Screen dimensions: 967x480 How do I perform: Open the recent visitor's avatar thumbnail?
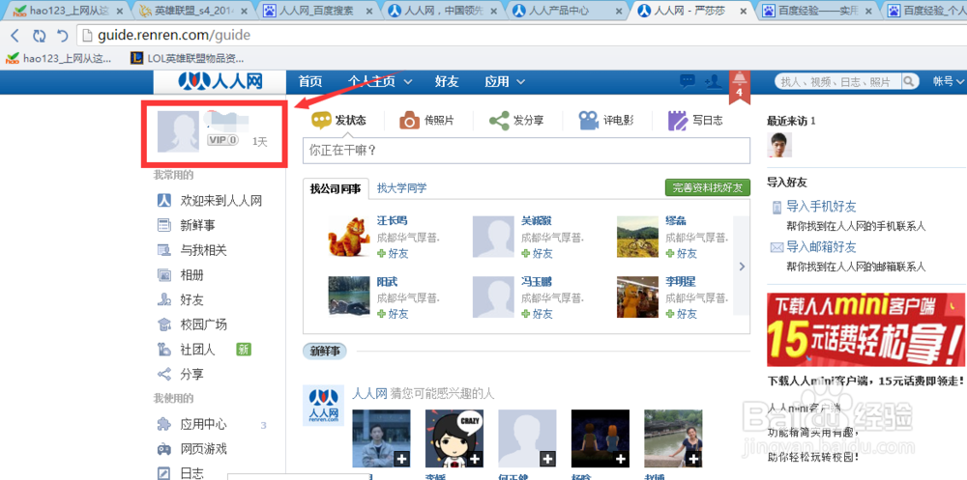[778, 145]
